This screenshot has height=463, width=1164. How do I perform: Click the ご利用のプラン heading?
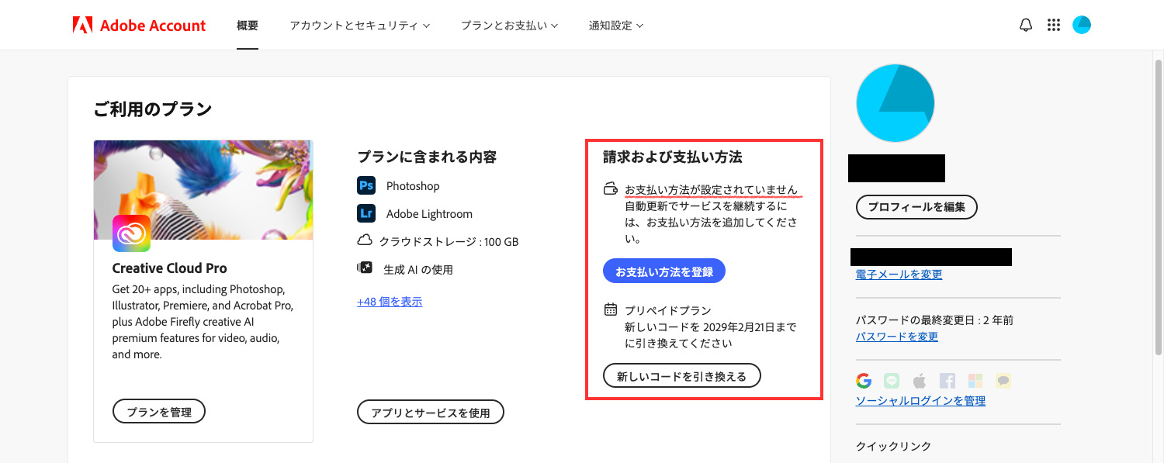point(152,109)
